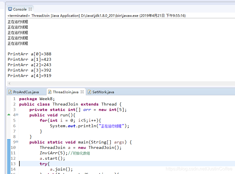This screenshot has width=235, height=174.
Task: Click the 'try{' line 13
Action: [44, 164]
